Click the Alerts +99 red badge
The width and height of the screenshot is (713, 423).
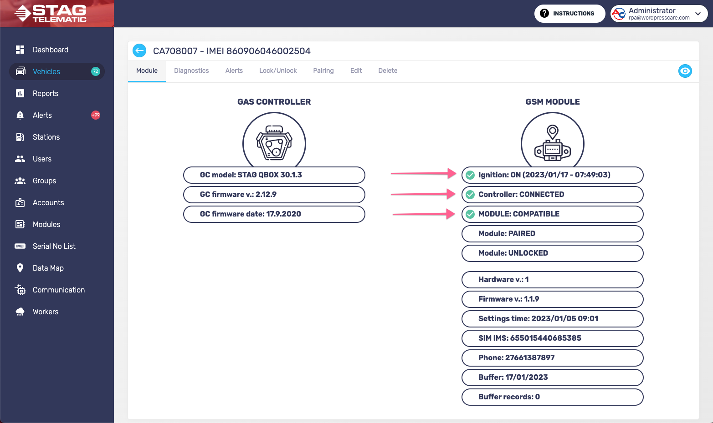[96, 115]
